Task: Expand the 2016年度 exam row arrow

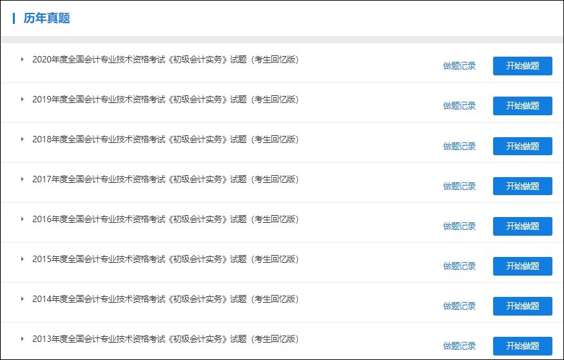Action: [23, 219]
